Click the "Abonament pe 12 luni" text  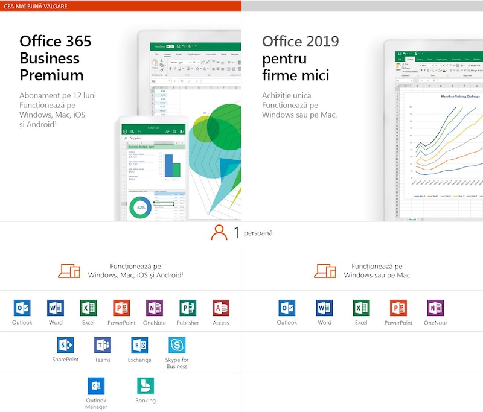[x=57, y=95]
